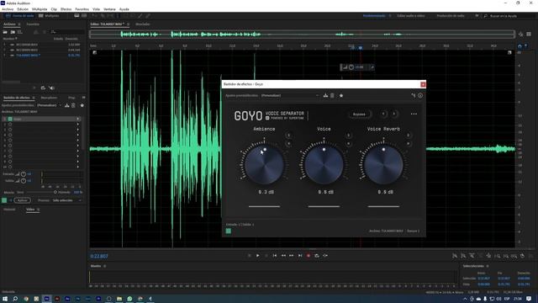
Task: Open effect slot 2 arrow menu
Action: click(x=78, y=125)
